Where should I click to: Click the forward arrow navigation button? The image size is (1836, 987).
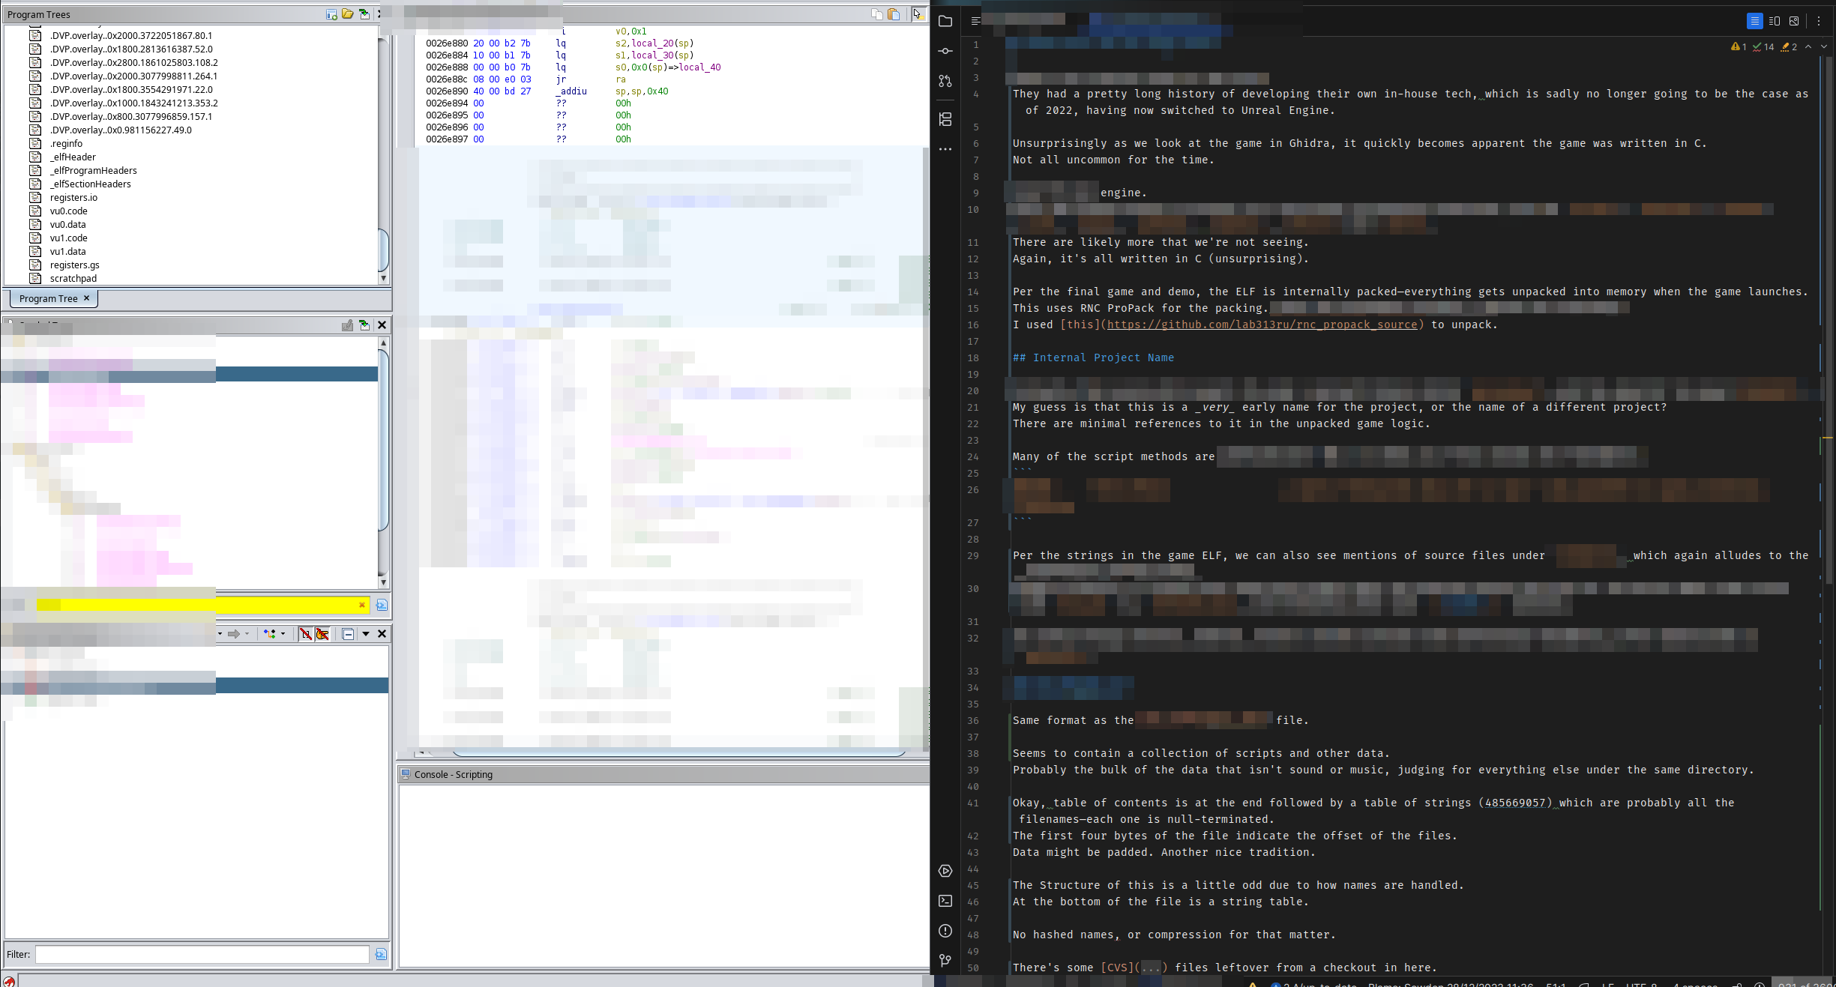click(x=234, y=634)
